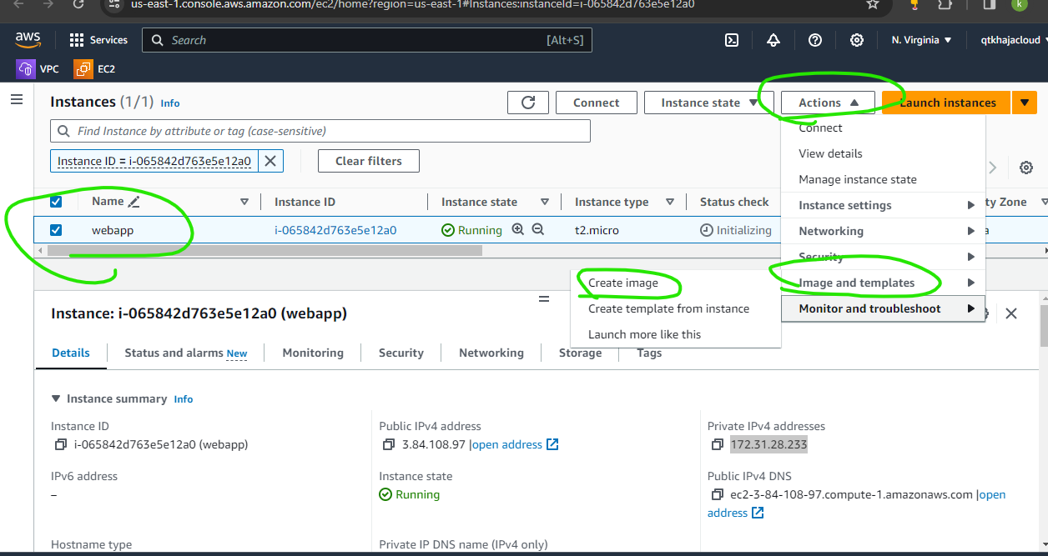Refresh the instances list
The height and width of the screenshot is (556, 1048).
point(528,103)
